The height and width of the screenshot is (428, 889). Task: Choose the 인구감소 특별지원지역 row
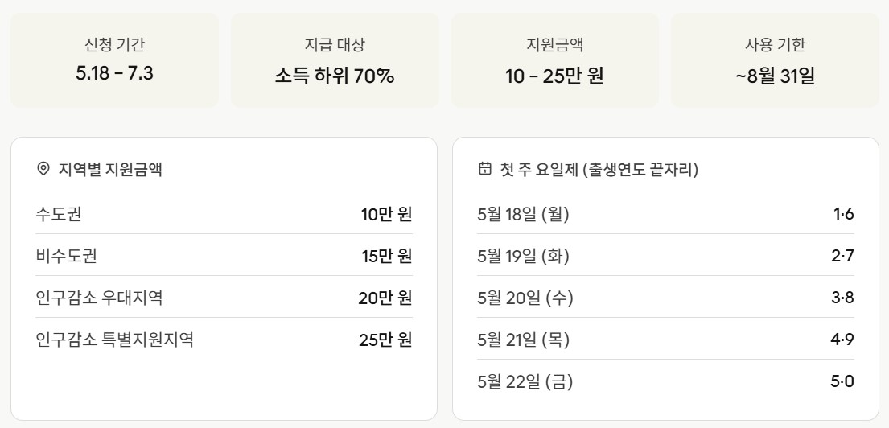(224, 340)
